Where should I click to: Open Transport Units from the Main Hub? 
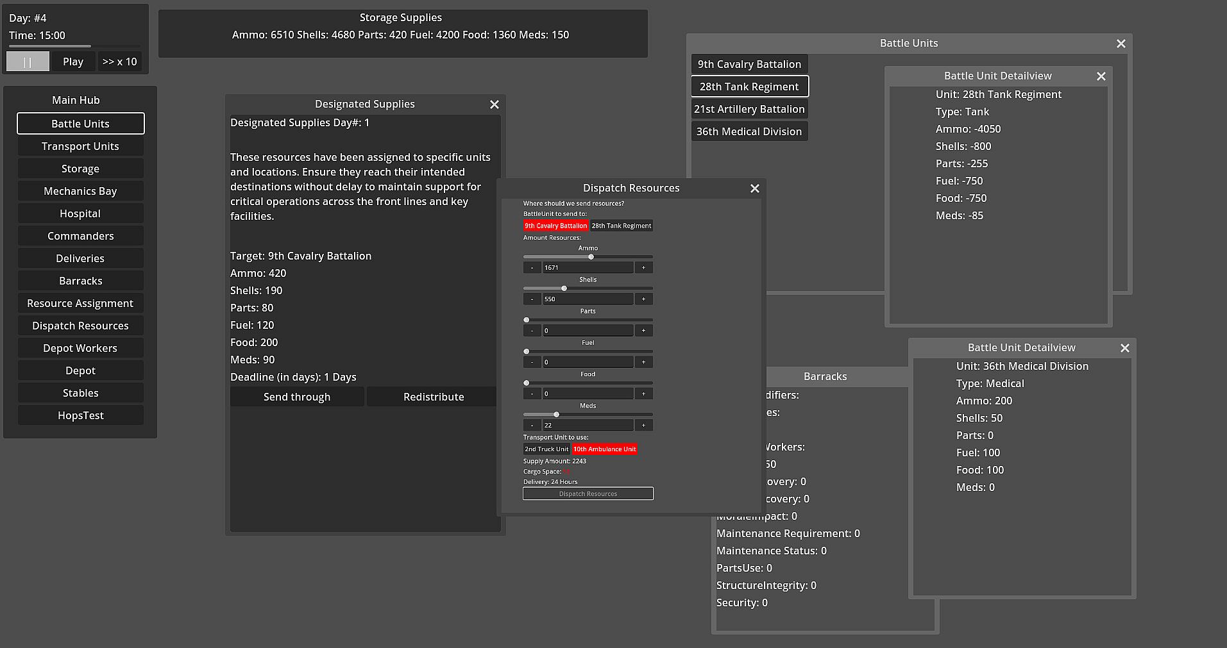click(x=80, y=146)
